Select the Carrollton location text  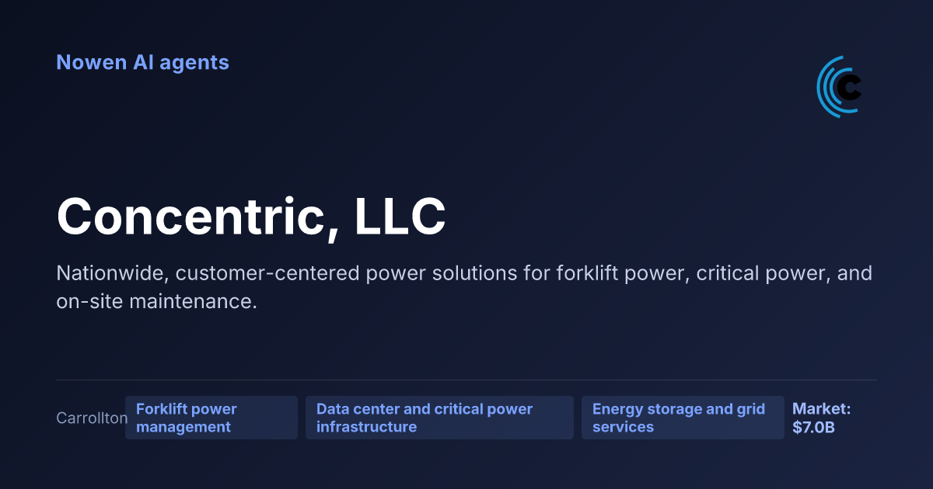(x=92, y=418)
